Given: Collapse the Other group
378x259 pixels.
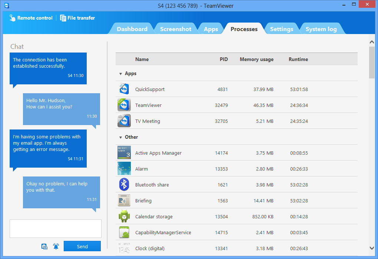Looking at the screenshot, I should [x=120, y=137].
